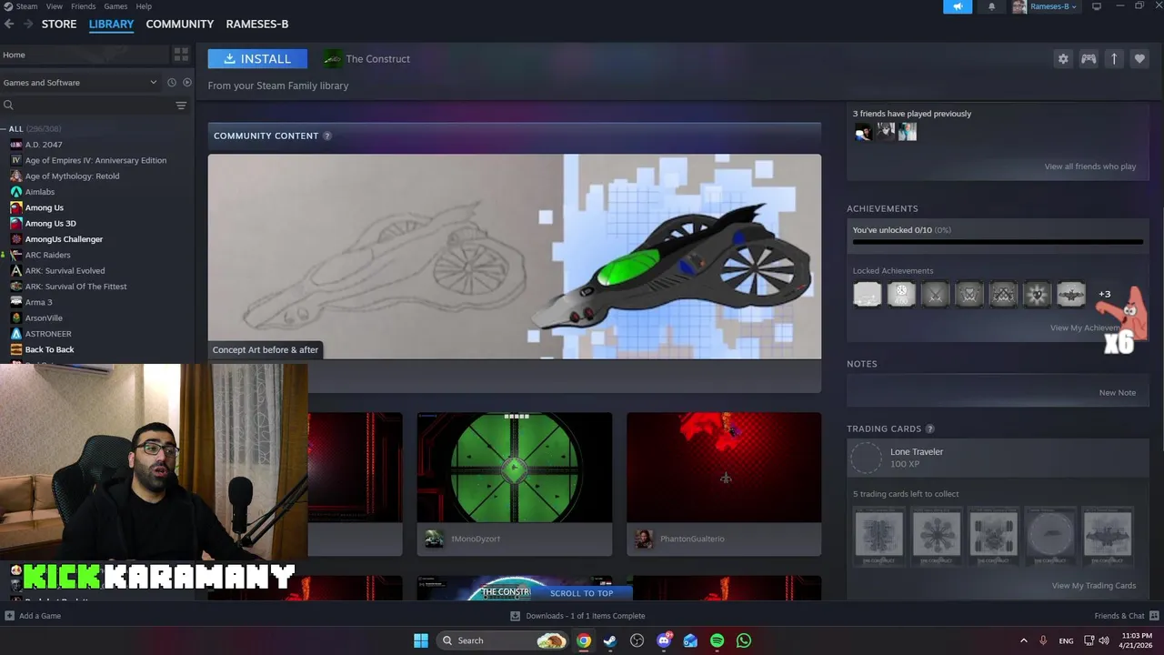
Task: Click the first locked achievement icon
Action: (868, 294)
